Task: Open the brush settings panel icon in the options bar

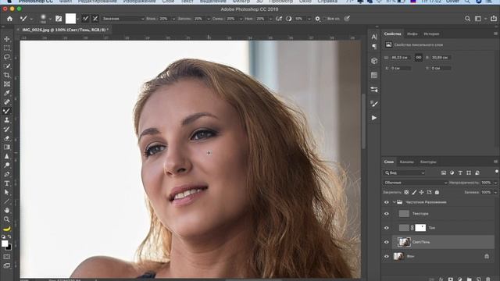Action: [x=59, y=19]
